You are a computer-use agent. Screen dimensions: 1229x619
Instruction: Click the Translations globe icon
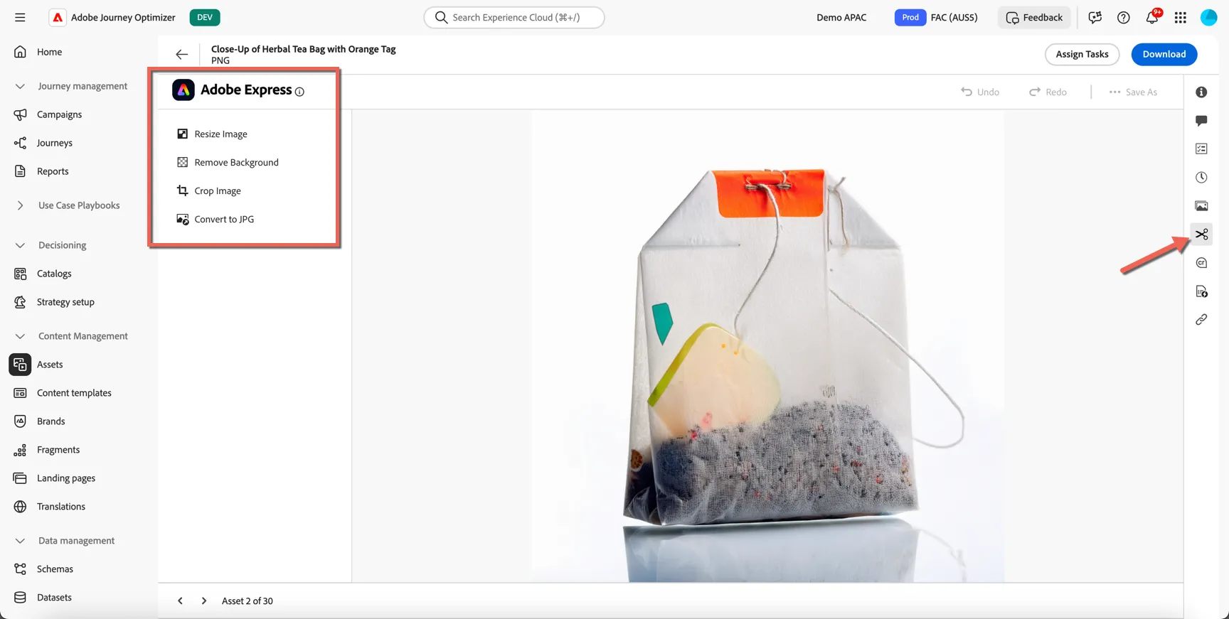pyautogui.click(x=20, y=507)
